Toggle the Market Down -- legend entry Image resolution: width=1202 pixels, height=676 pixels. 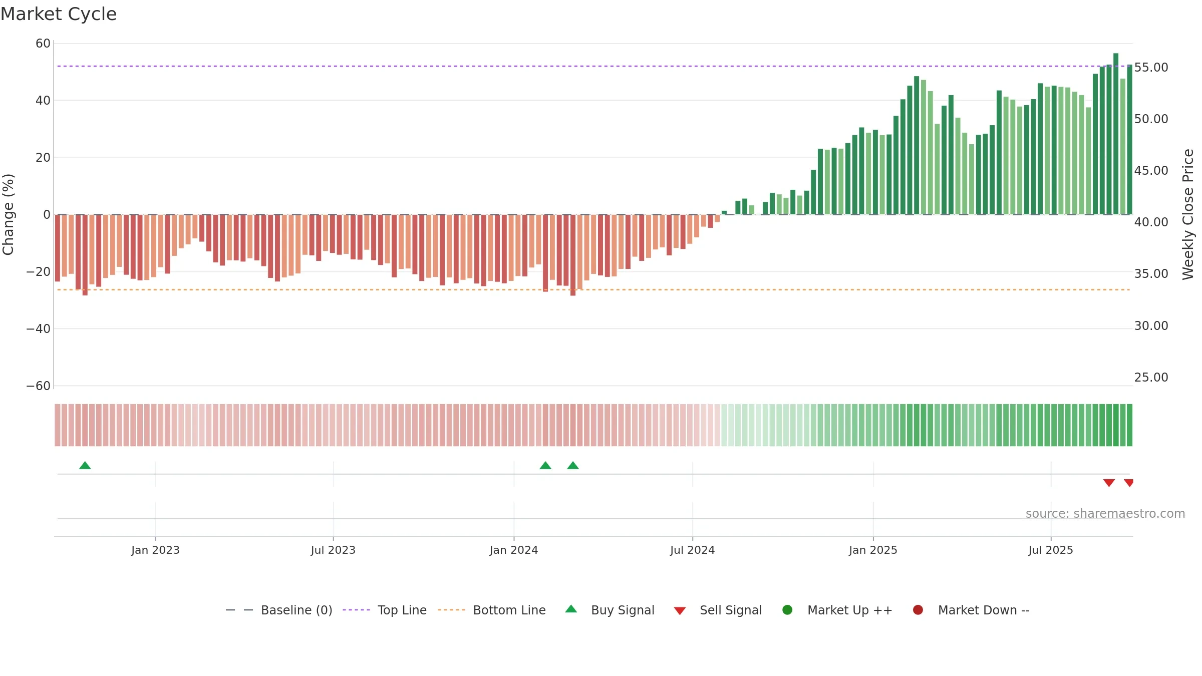pyautogui.click(x=971, y=610)
